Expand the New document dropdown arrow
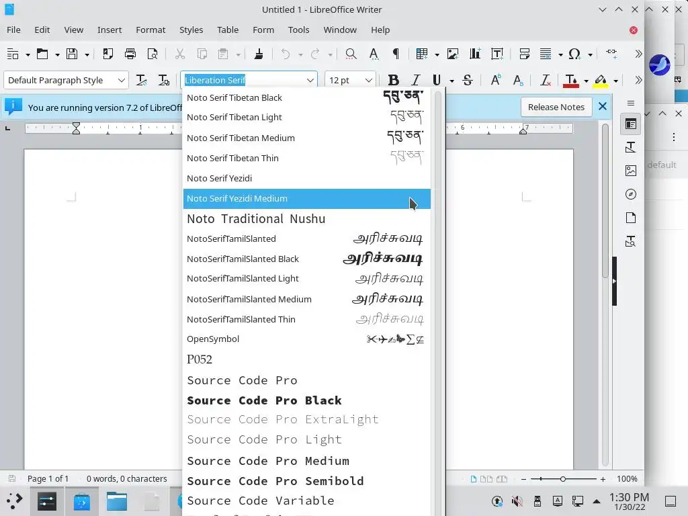Screen dimensions: 688x516 pos(28,55)
